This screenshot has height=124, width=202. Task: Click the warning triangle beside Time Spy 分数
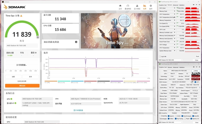[21, 16]
